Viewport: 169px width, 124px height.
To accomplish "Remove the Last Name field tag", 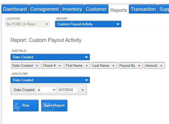I will coord(113,66).
